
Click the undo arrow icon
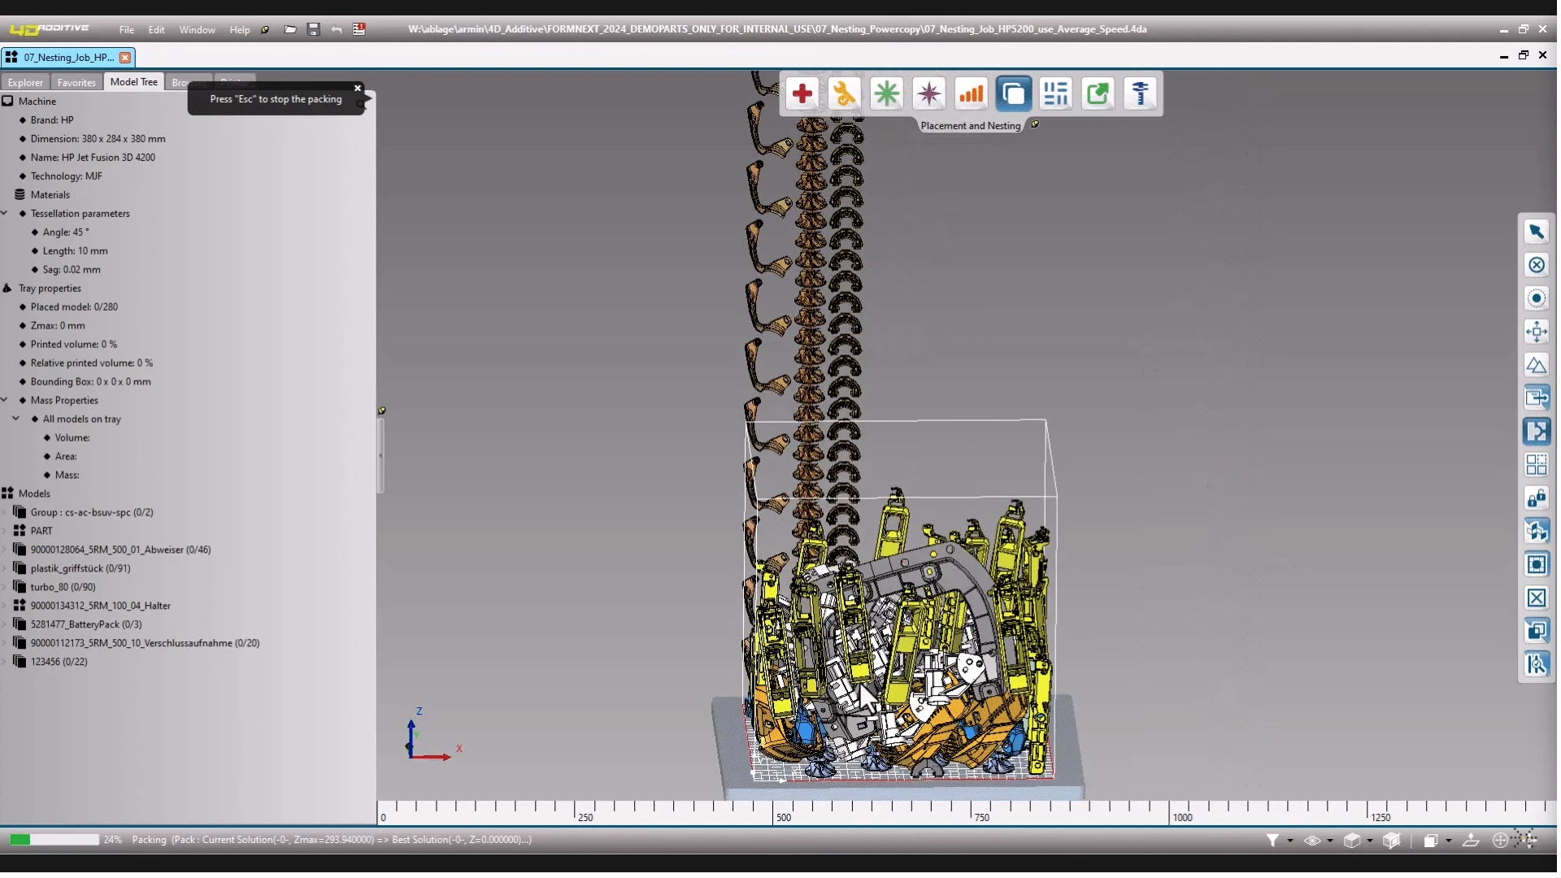point(336,29)
